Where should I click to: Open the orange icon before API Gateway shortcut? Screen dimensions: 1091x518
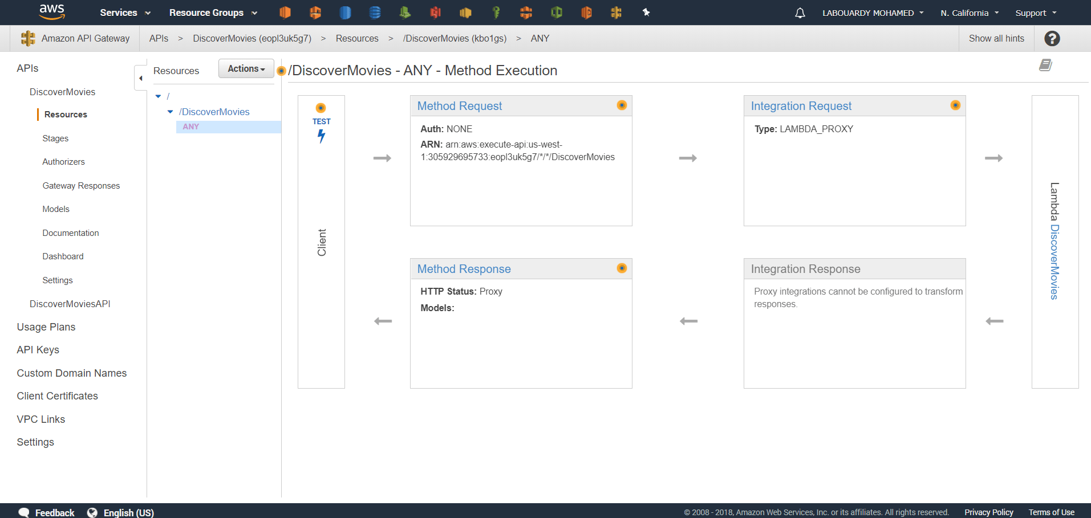pos(586,13)
